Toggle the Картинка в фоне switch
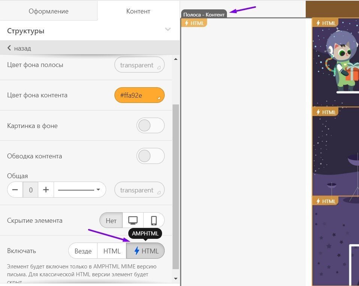 click(150, 125)
